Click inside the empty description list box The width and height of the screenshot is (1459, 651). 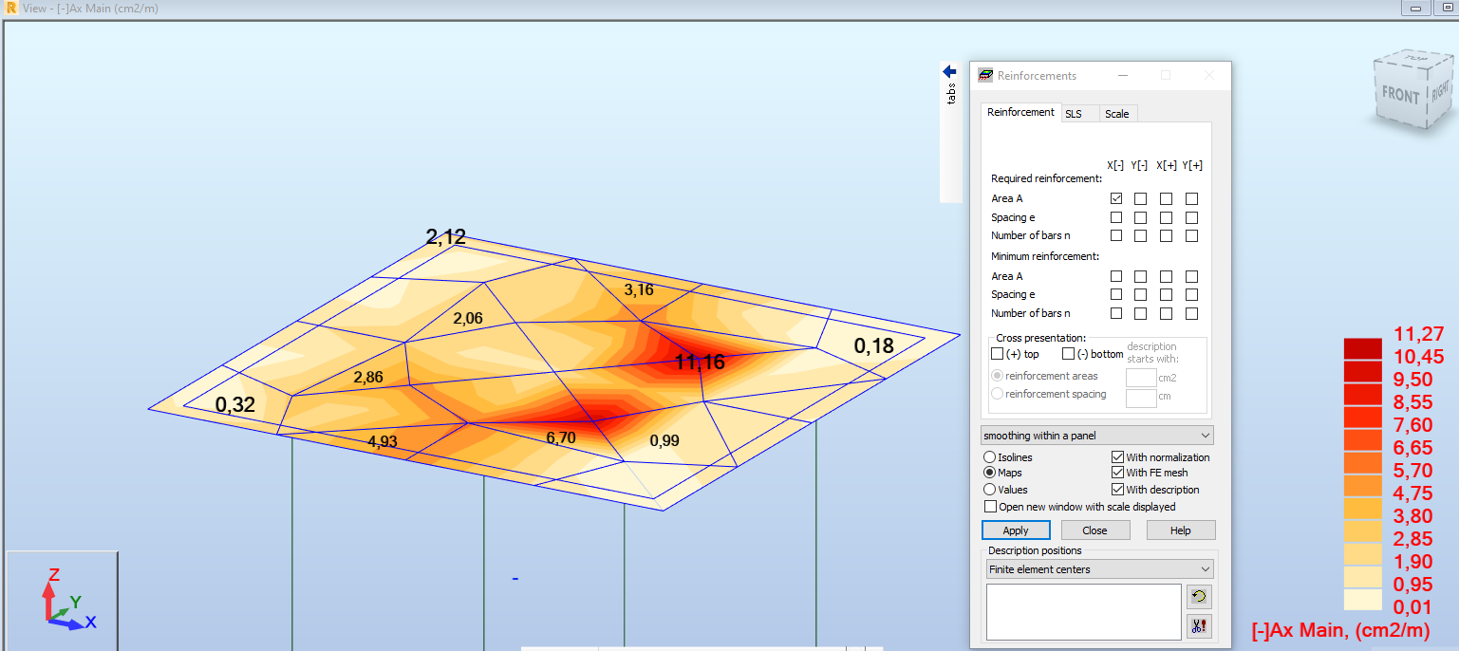[x=1082, y=612]
